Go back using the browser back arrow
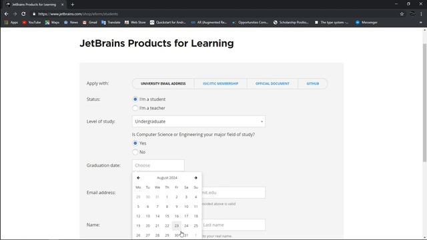 click(x=6, y=14)
